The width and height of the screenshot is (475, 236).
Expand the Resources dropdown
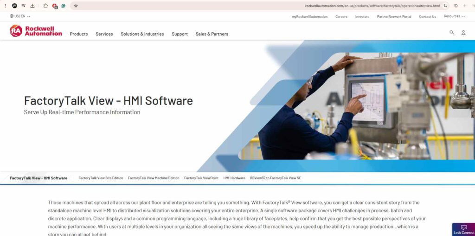tap(454, 16)
